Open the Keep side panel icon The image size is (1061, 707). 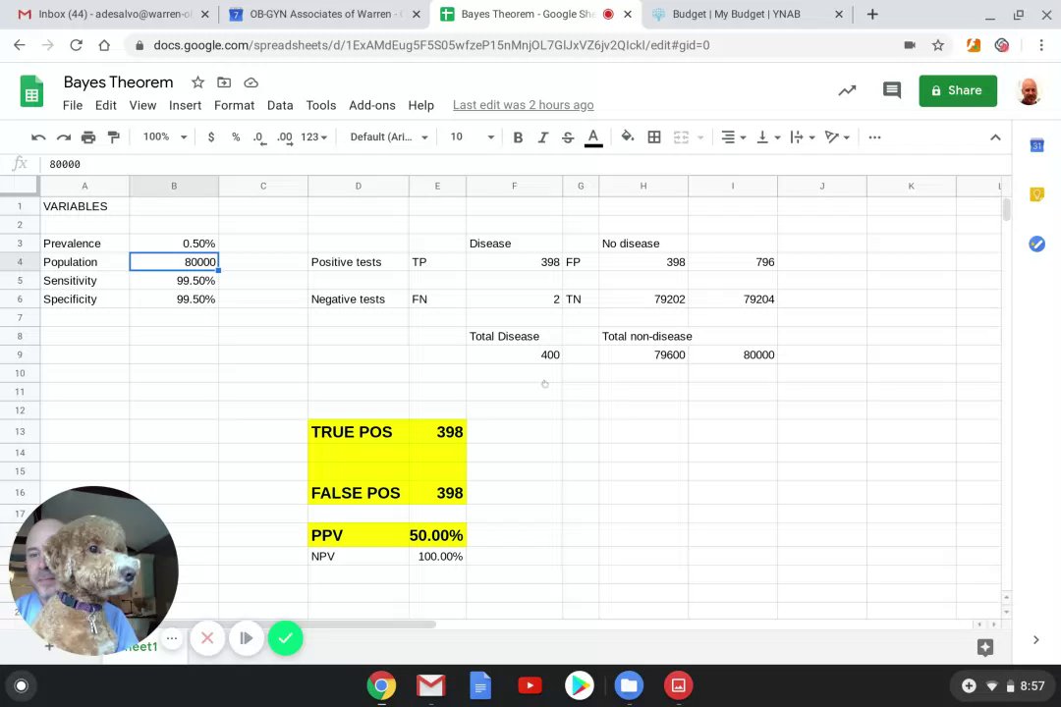[1036, 194]
